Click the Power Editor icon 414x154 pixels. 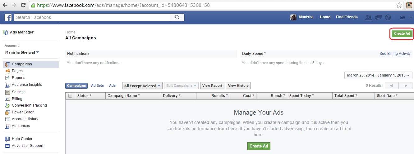pyautogui.click(x=8, y=112)
